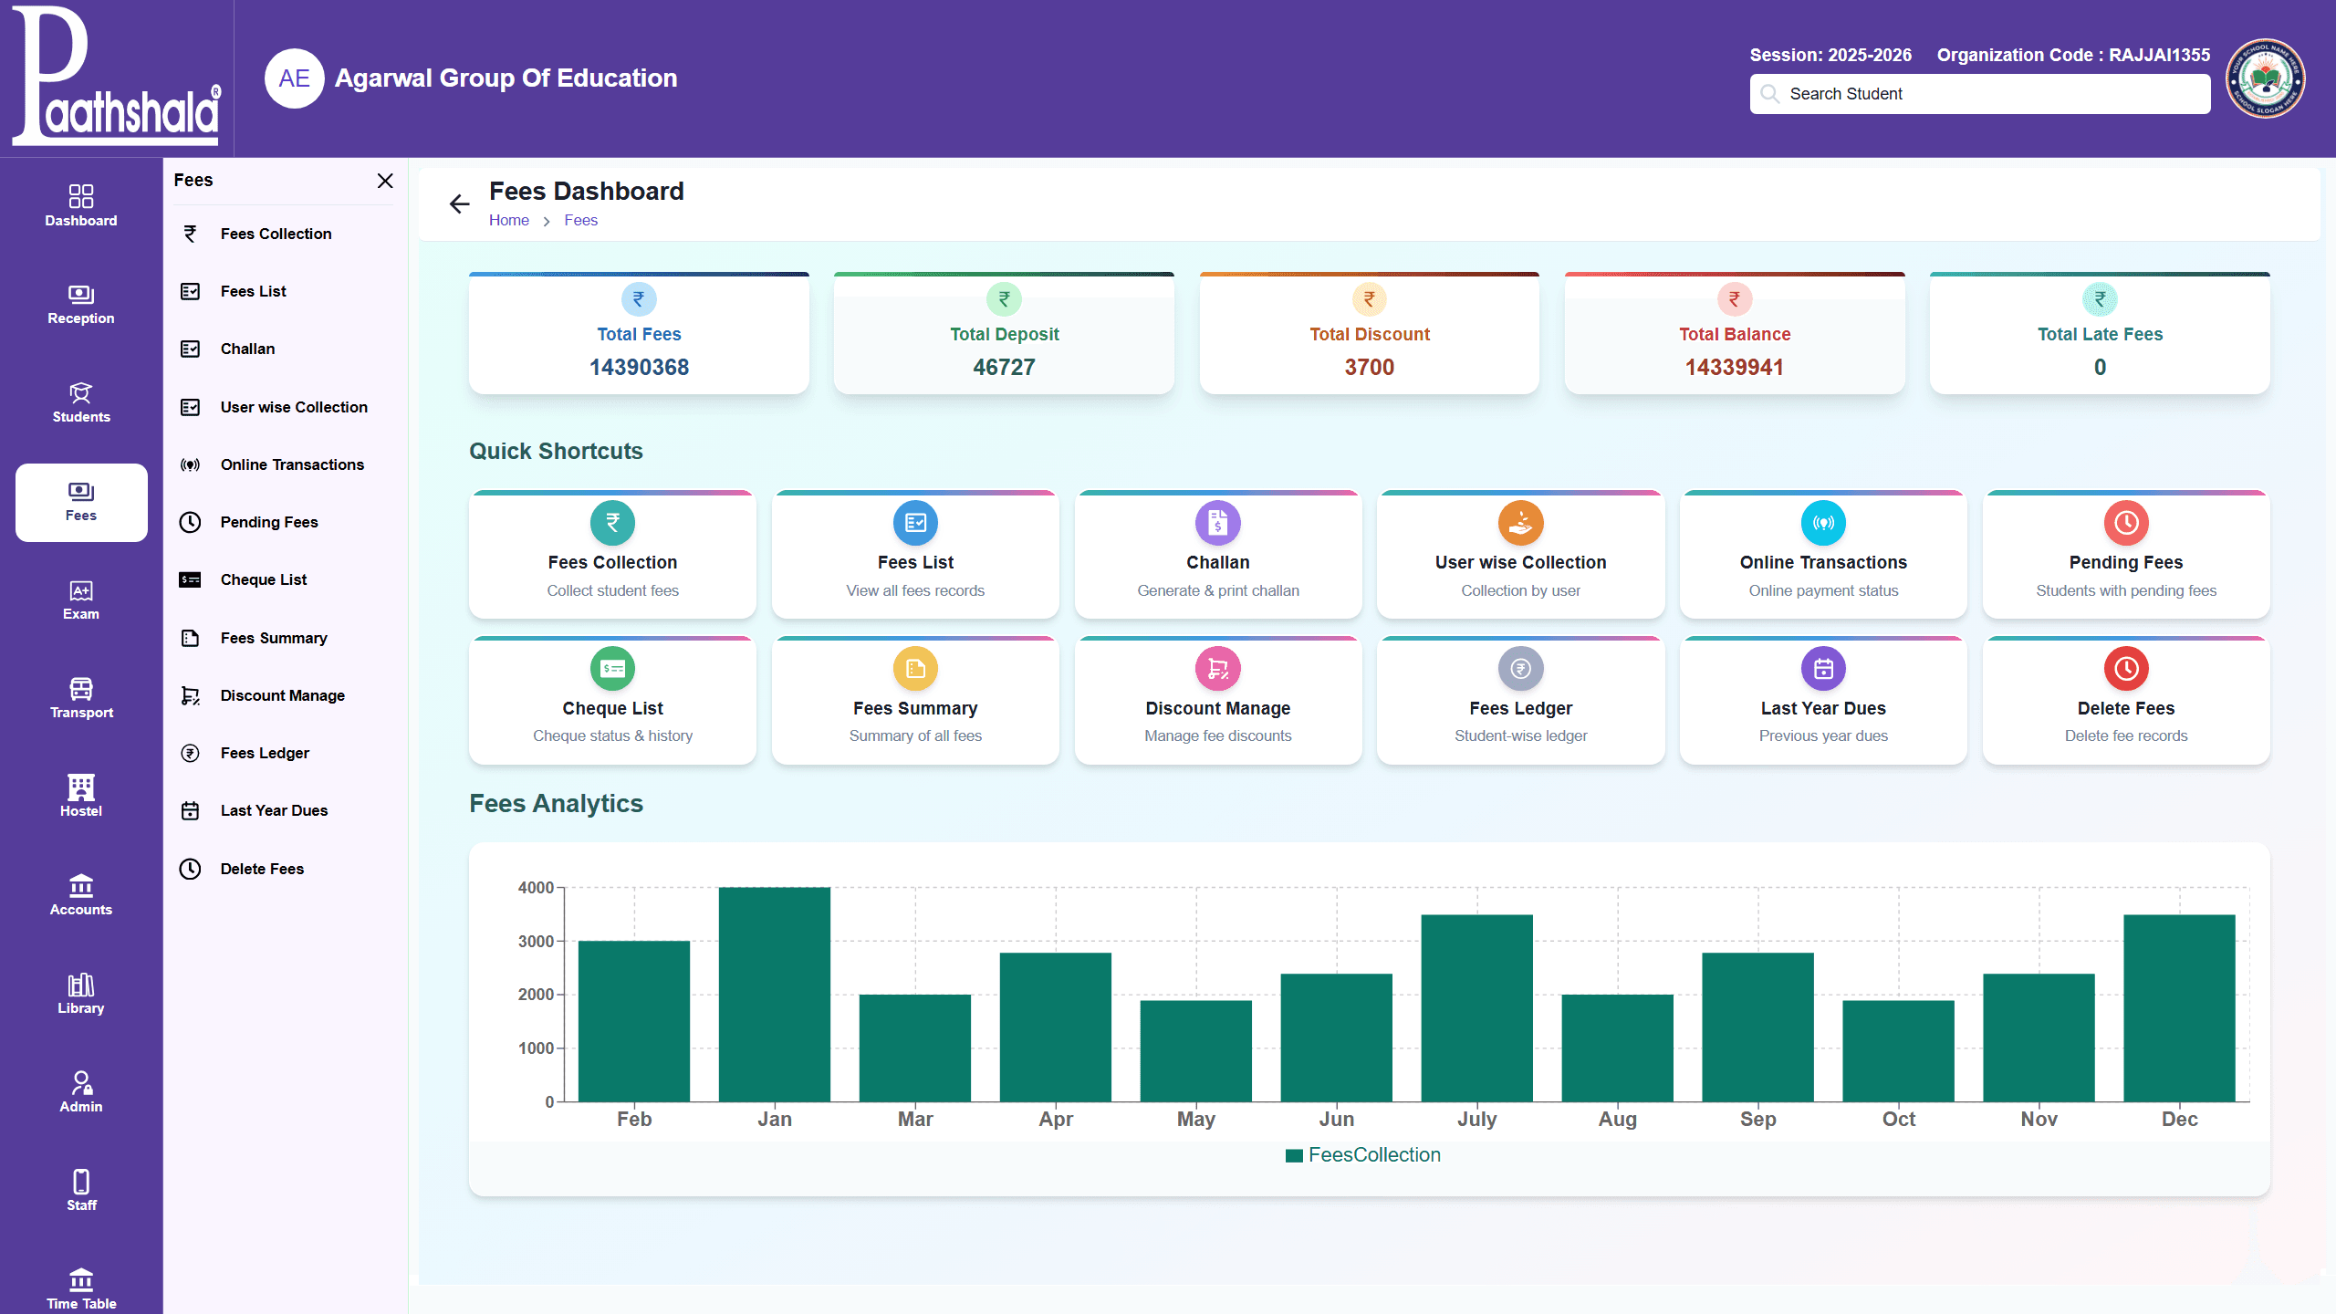Open the Exam module in sidebar

point(80,600)
